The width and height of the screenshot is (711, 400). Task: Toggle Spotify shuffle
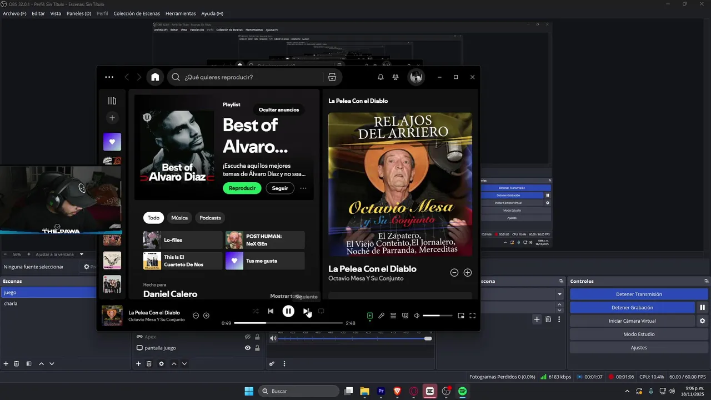(x=256, y=311)
